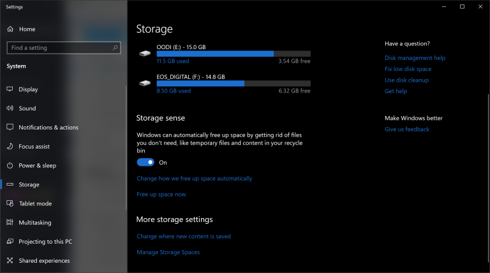
Task: Click the Find a setting search field
Action: tap(64, 48)
